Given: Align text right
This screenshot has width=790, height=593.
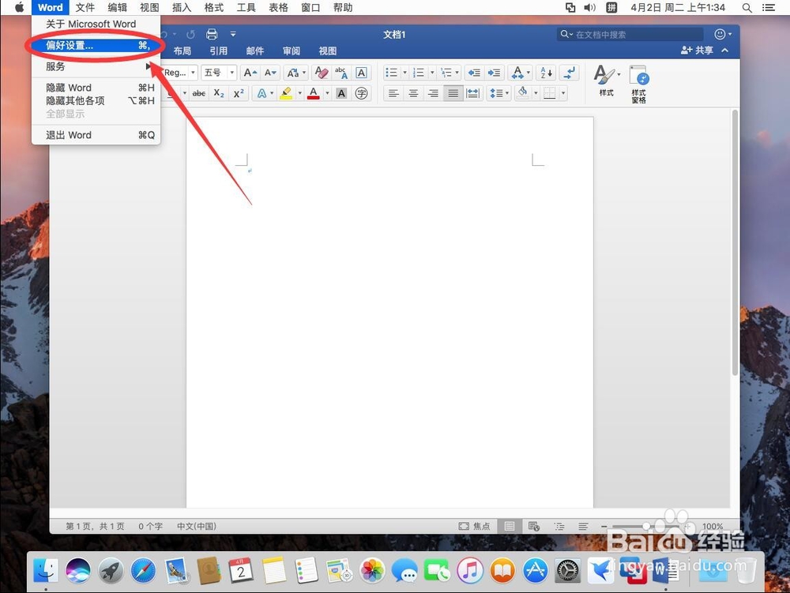Looking at the screenshot, I should coord(433,93).
